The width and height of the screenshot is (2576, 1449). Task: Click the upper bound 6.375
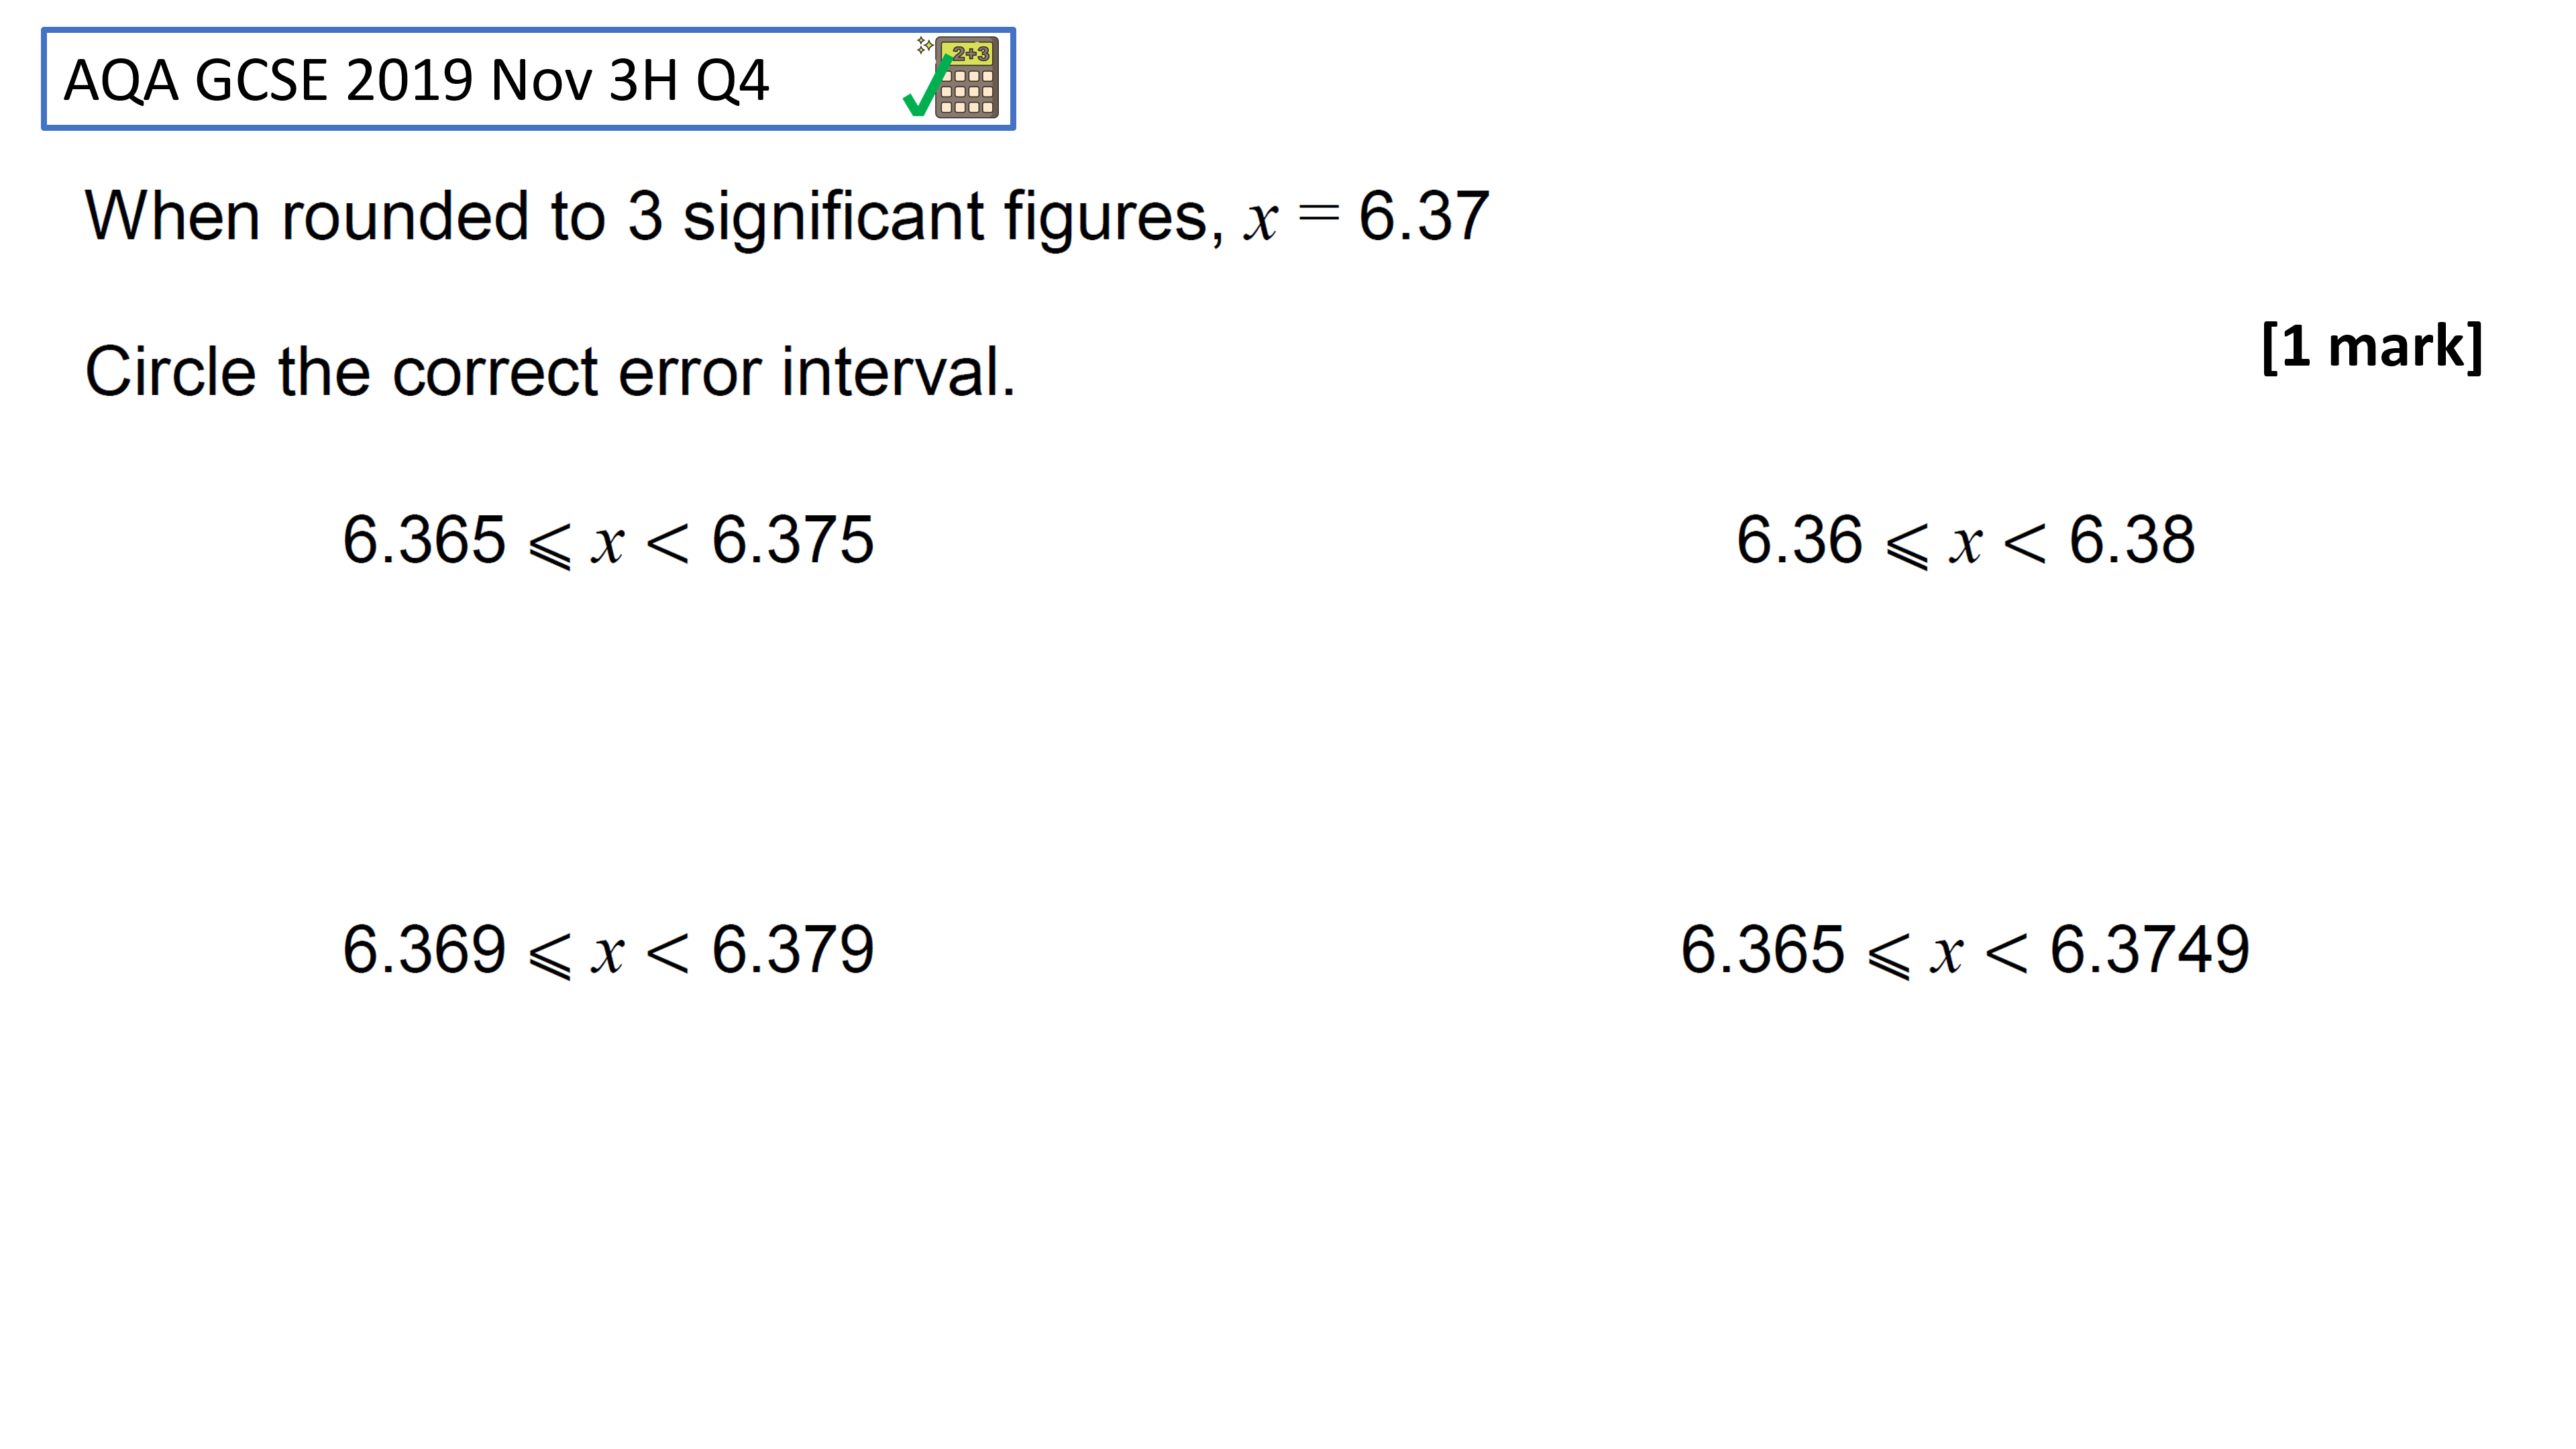793,540
